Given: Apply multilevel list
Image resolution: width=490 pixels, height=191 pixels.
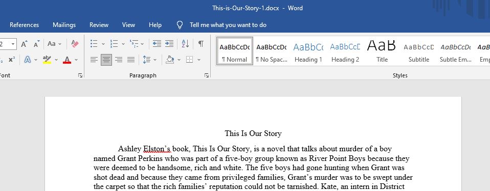Looking at the screenshot, I should pos(133,44).
